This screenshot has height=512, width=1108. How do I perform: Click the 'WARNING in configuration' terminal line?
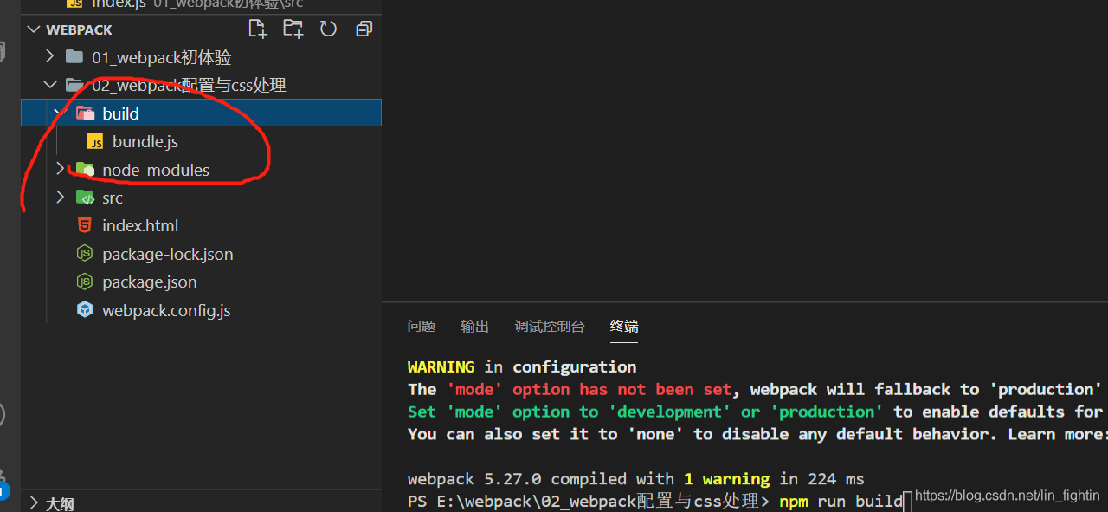tap(522, 366)
